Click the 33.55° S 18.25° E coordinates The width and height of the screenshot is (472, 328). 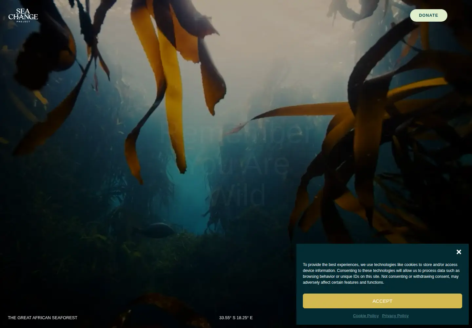tap(236, 318)
